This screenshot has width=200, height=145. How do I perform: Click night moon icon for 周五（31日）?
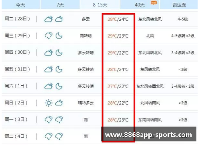(x=59, y=69)
